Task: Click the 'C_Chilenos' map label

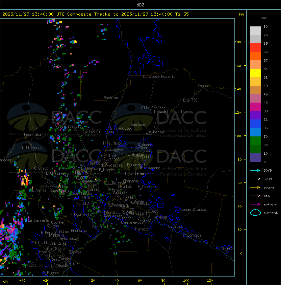Action: pos(32,148)
